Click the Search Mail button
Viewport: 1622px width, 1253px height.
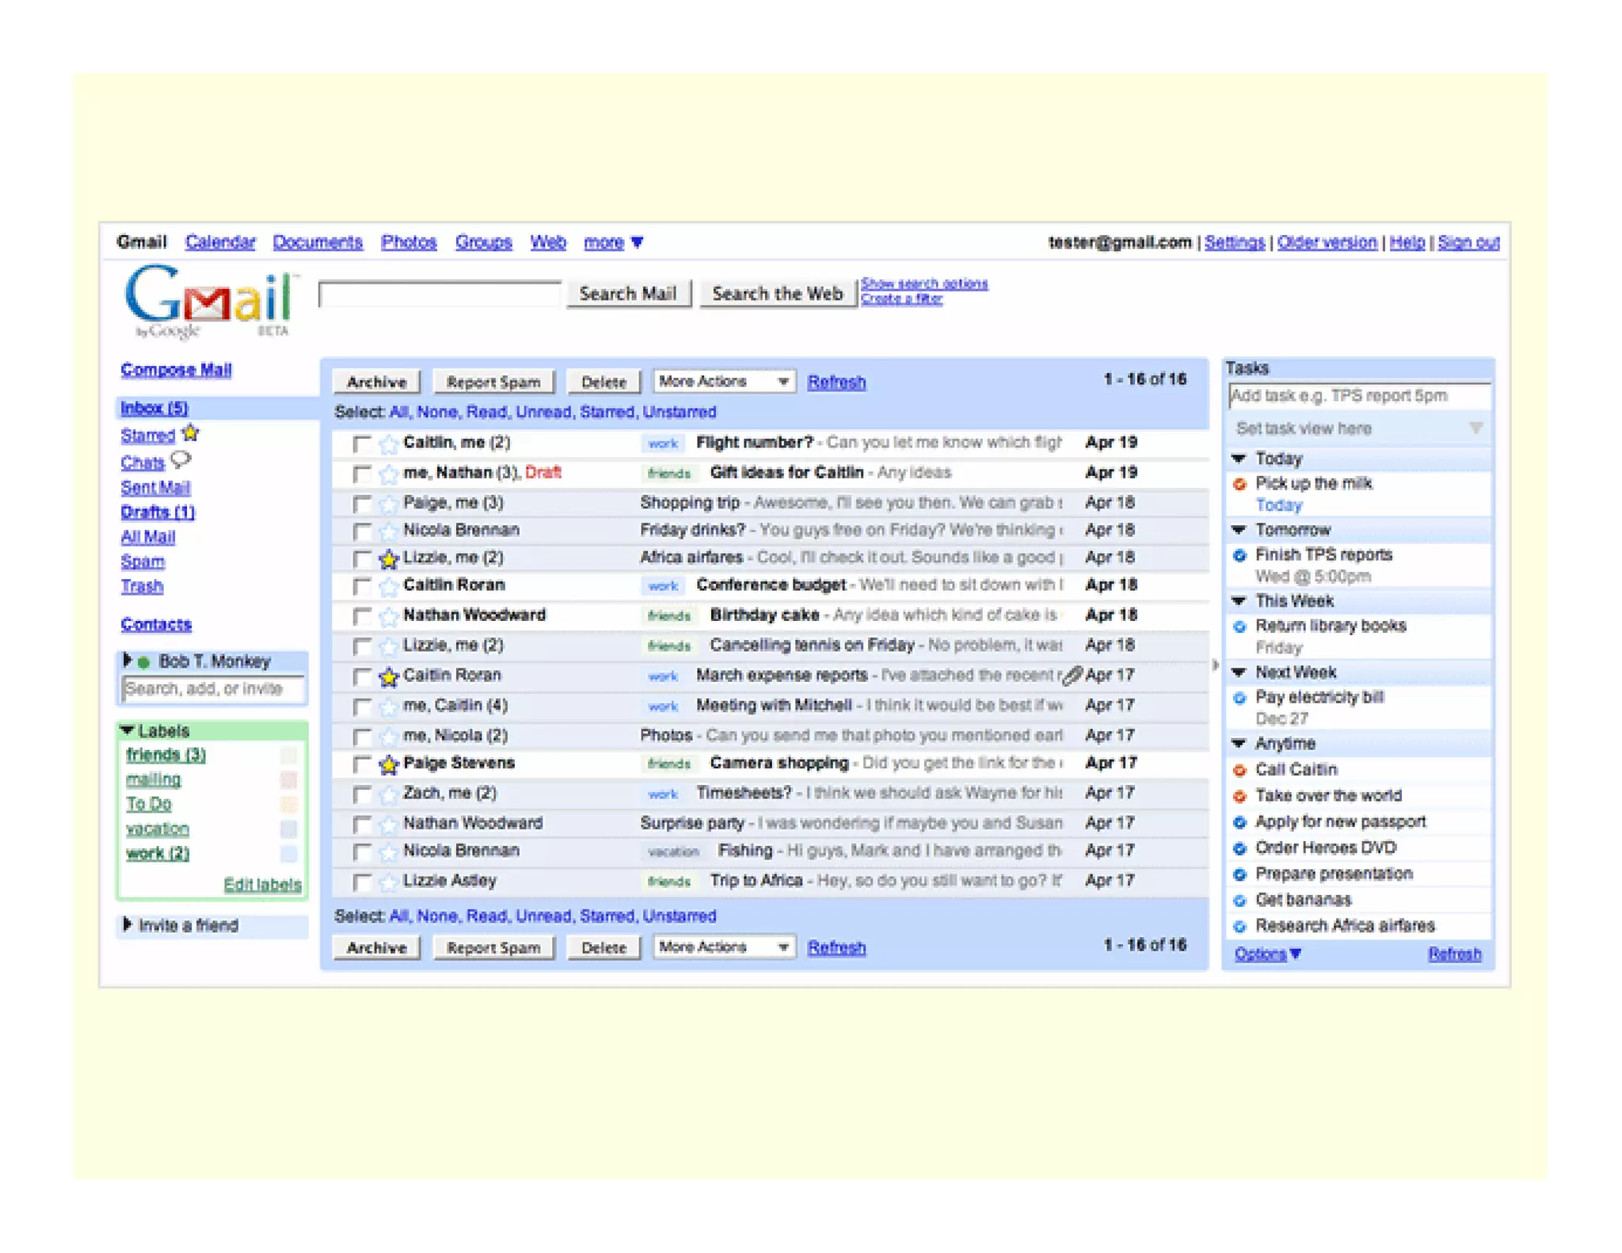[x=628, y=294]
